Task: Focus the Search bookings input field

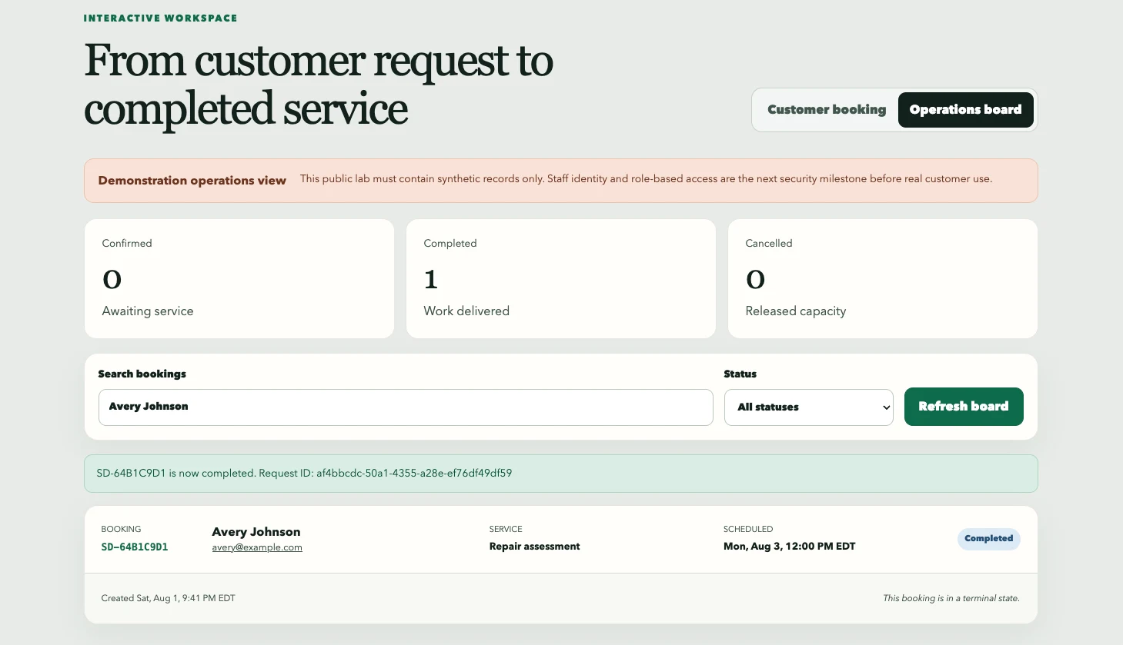Action: 406,407
